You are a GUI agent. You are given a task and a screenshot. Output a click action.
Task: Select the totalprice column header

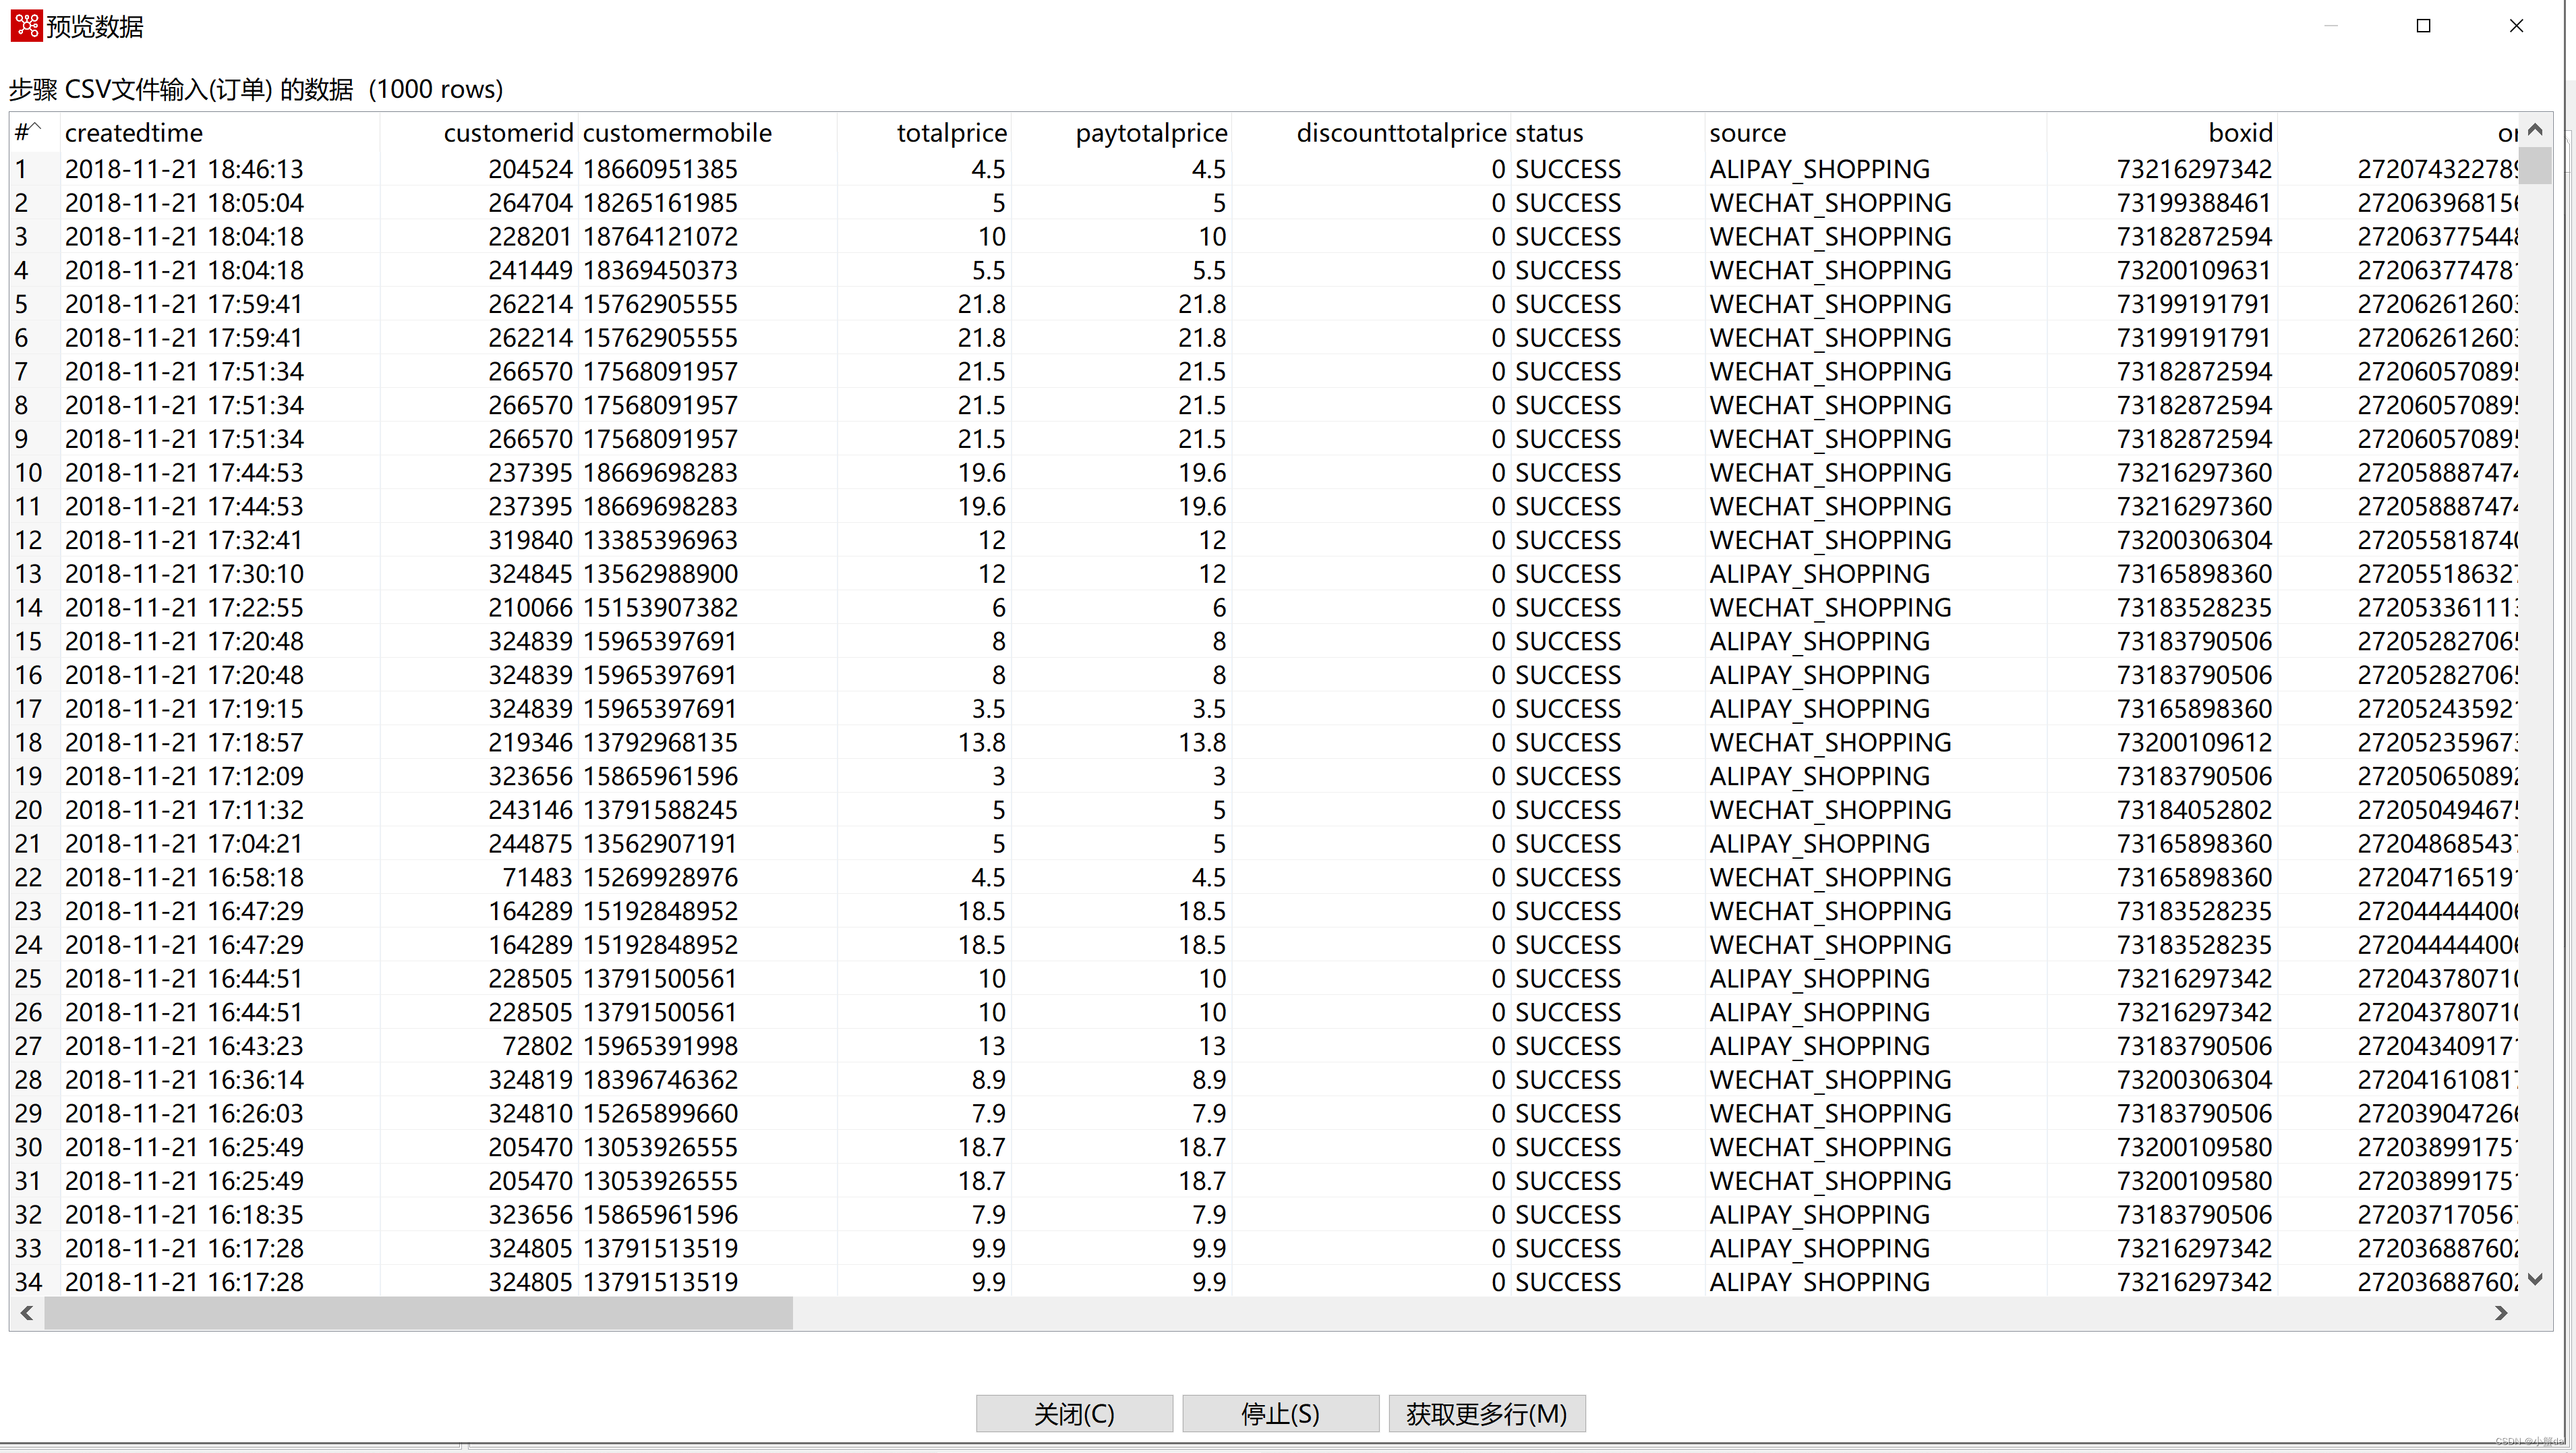click(951, 133)
